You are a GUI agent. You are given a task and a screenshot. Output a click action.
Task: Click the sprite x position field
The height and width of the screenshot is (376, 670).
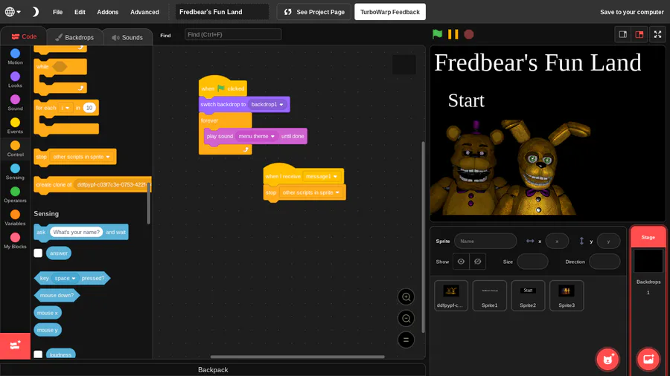pyautogui.click(x=557, y=242)
